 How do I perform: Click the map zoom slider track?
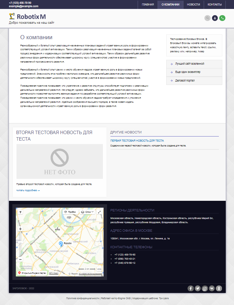click(x=20, y=244)
